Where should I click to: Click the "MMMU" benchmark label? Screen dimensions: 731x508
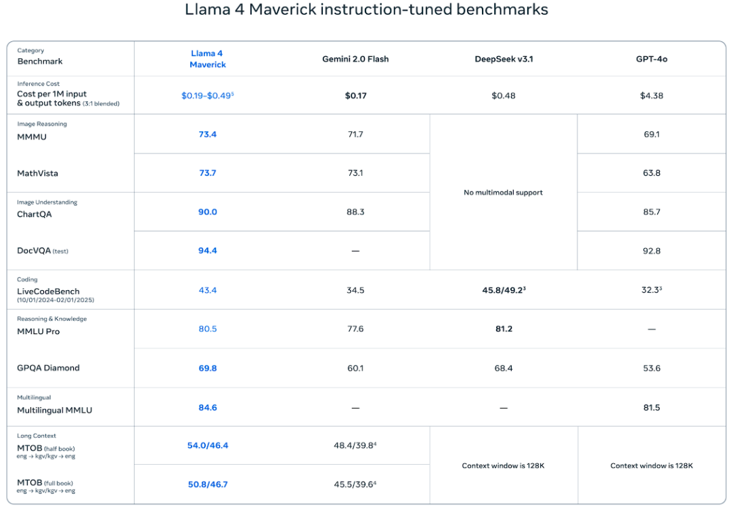(32, 137)
